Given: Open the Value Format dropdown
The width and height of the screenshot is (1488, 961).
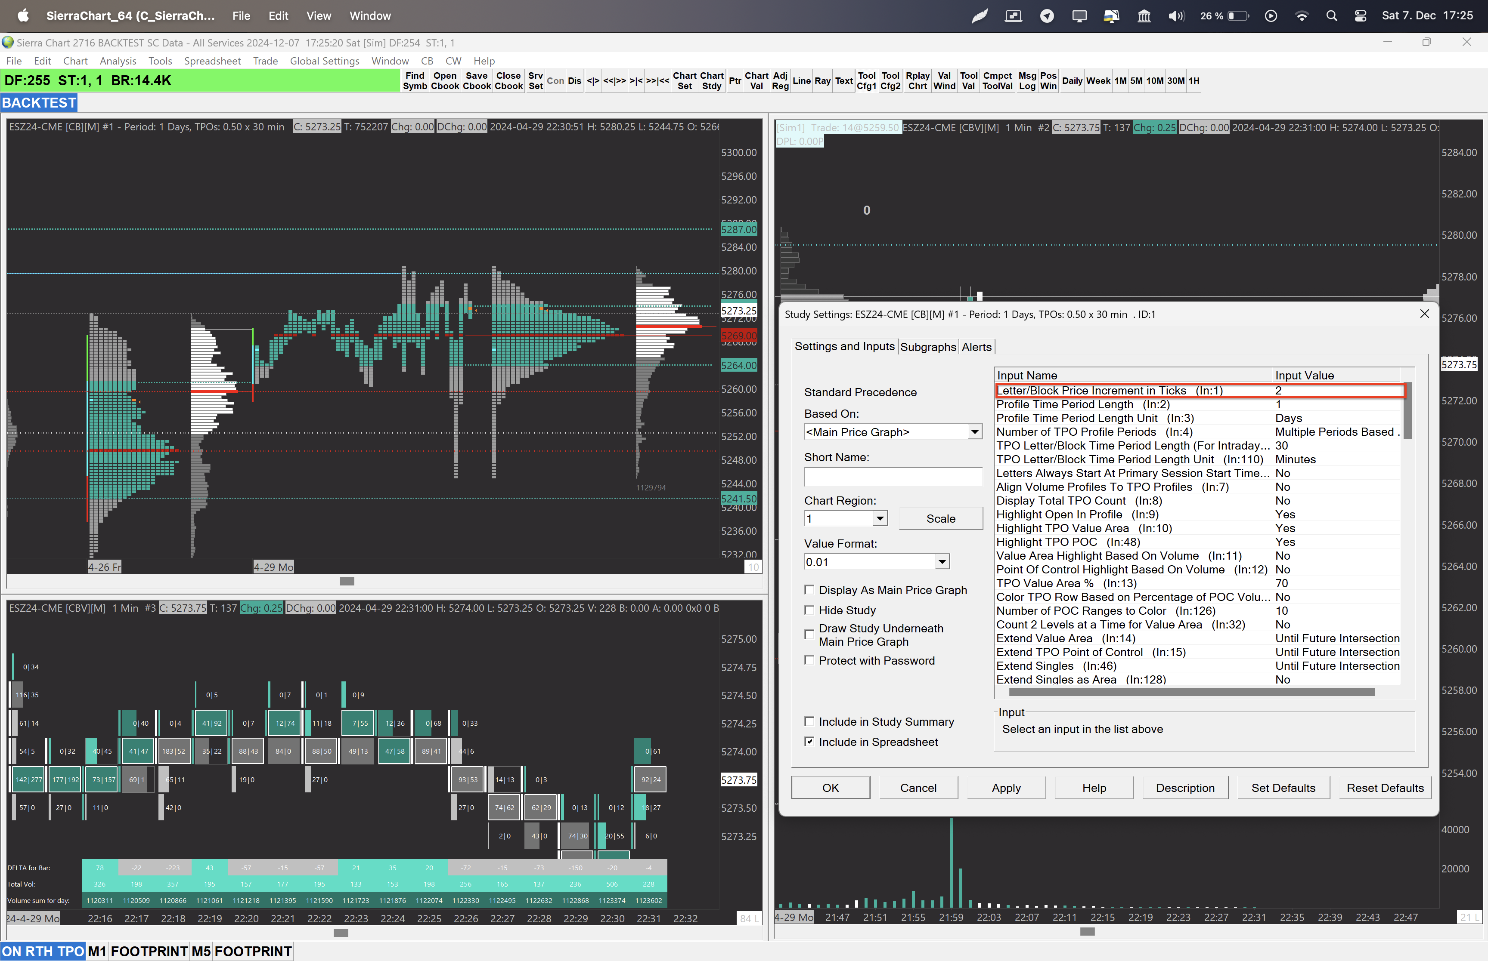Looking at the screenshot, I should [x=942, y=562].
